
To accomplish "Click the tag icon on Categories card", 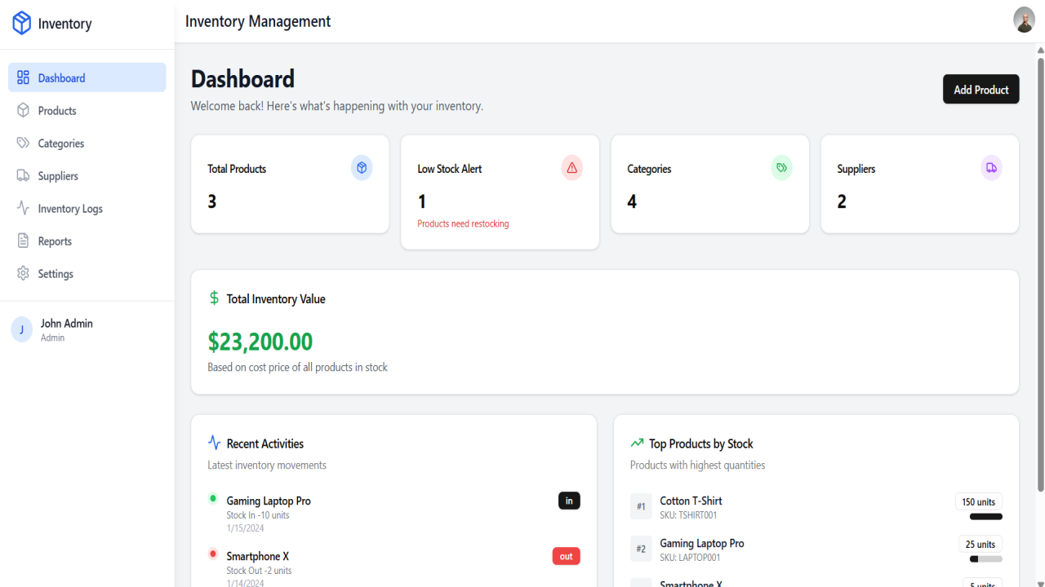I will point(781,167).
